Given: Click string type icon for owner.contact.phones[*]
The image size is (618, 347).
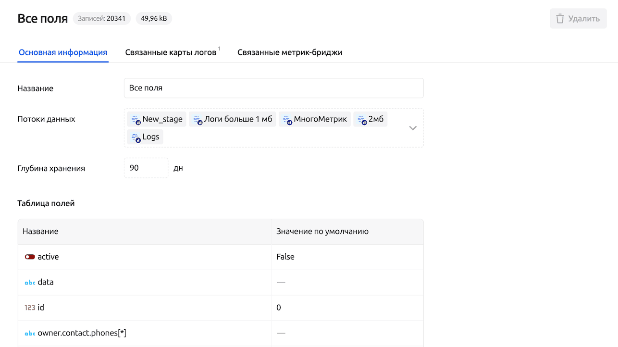Looking at the screenshot, I should 30,334.
